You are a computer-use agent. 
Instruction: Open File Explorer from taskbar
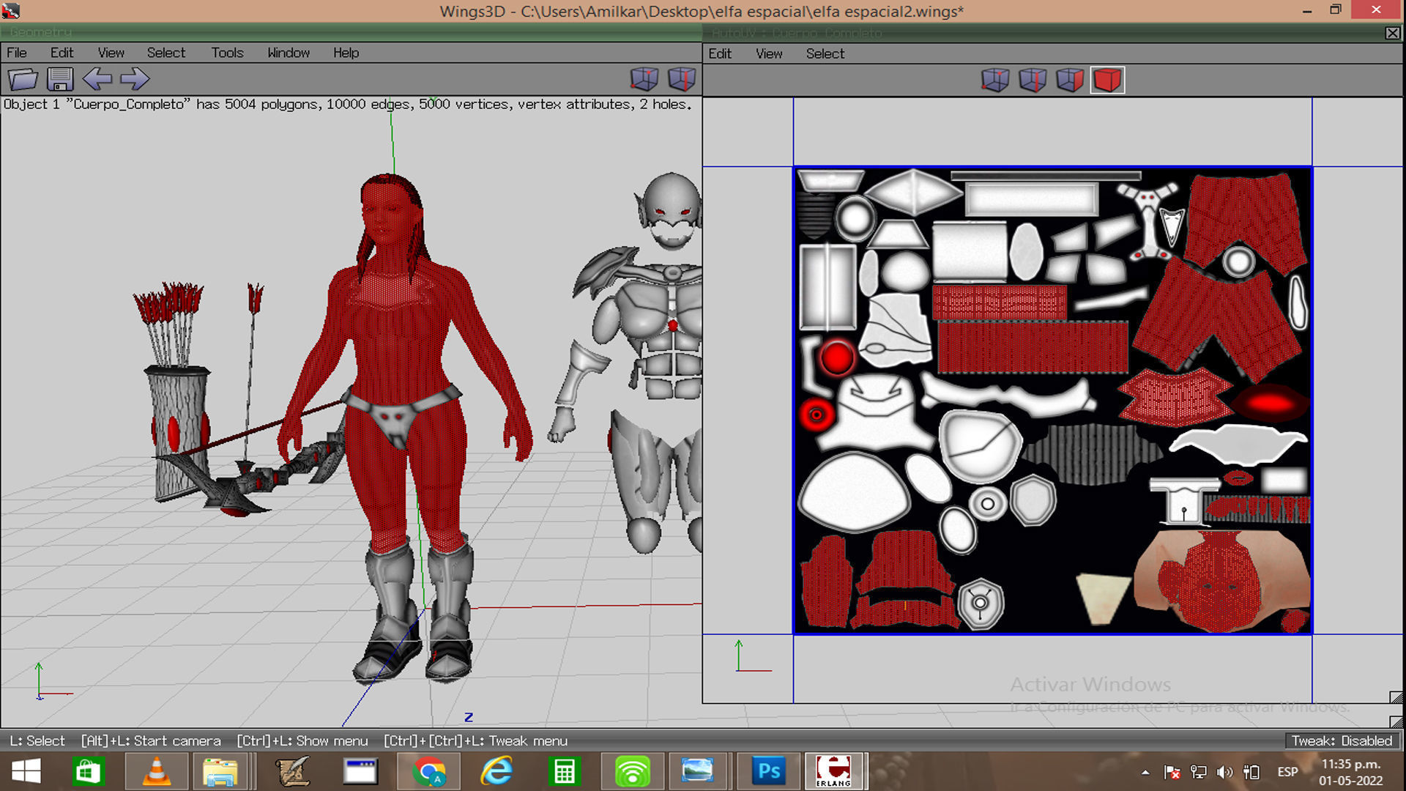220,771
